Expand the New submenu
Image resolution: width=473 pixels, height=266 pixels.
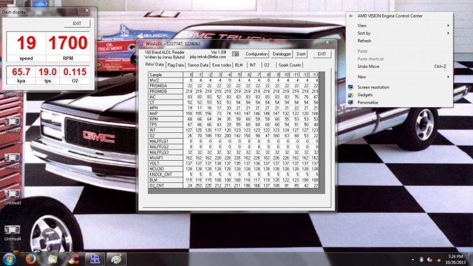(x=399, y=77)
